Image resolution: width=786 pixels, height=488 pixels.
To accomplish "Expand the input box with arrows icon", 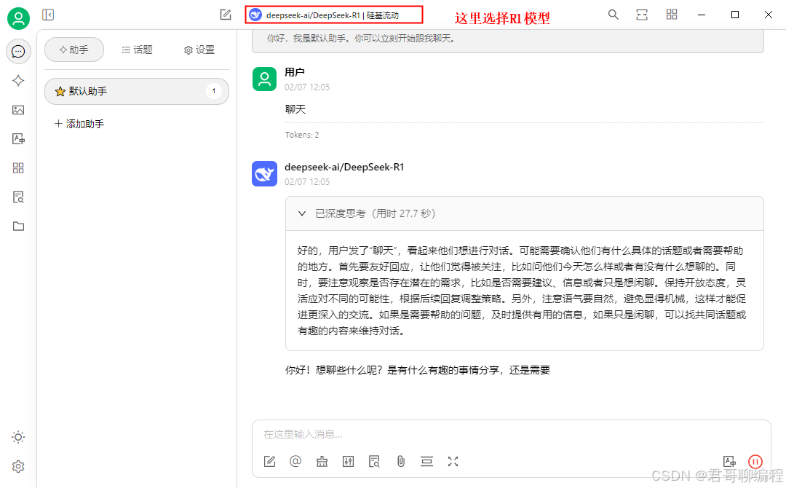I will (x=453, y=462).
